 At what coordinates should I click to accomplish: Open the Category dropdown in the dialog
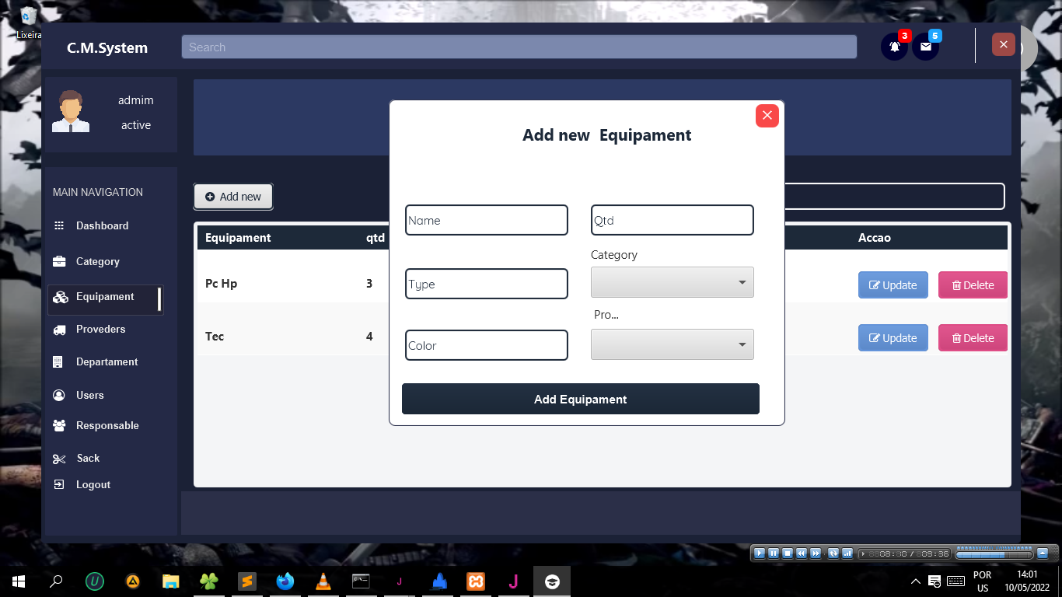click(672, 282)
